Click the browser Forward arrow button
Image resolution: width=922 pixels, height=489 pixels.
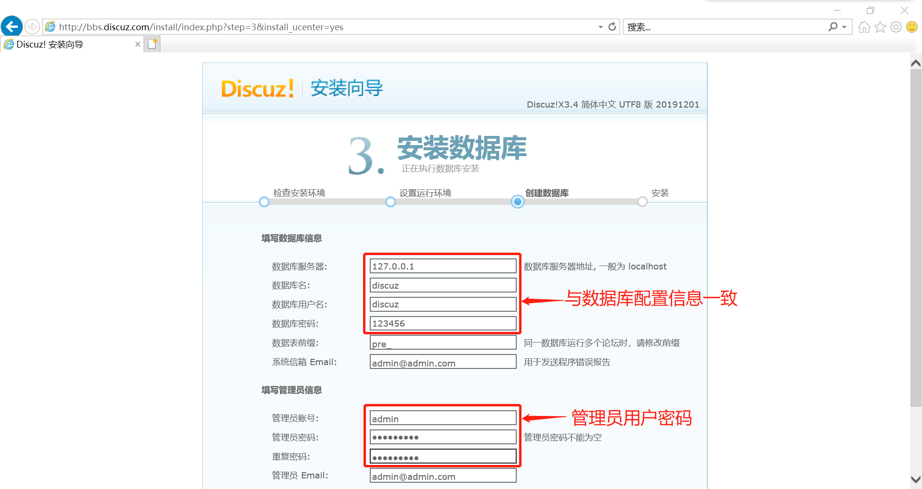point(32,26)
